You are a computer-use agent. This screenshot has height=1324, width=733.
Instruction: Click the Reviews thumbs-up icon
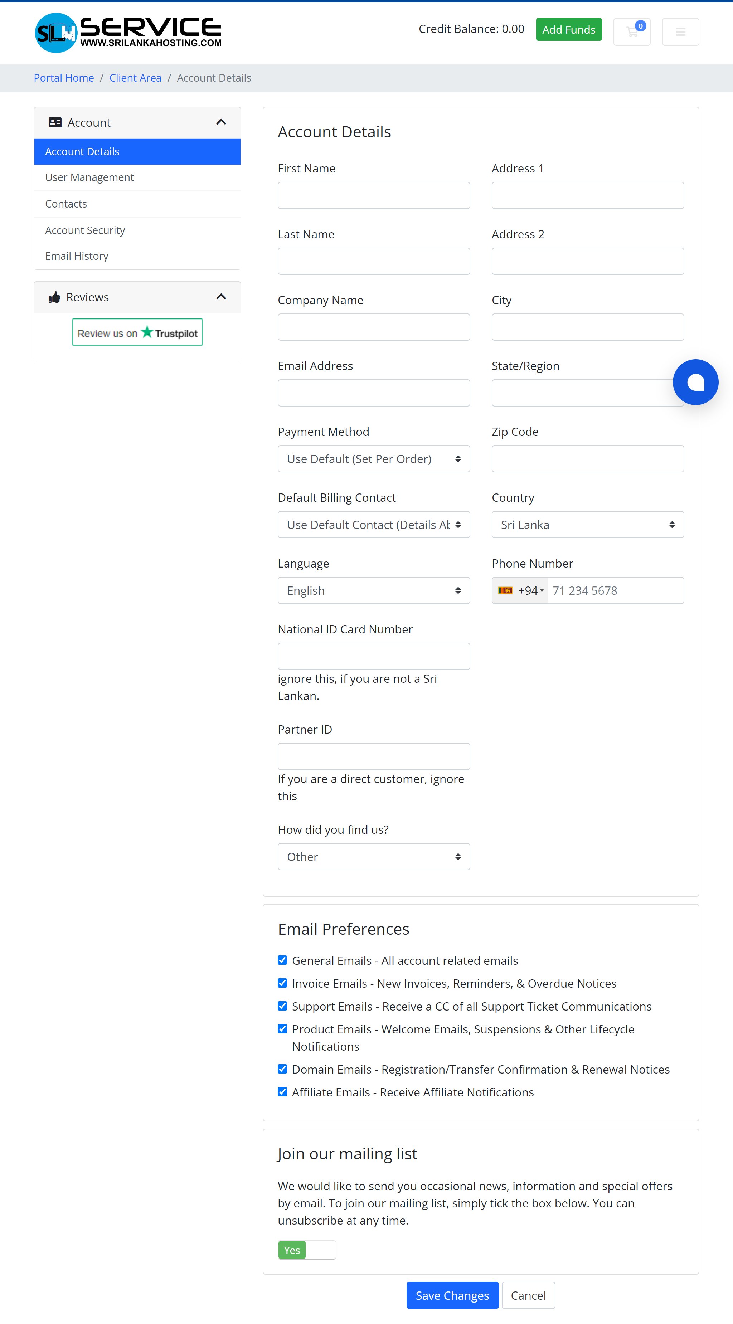coord(54,297)
